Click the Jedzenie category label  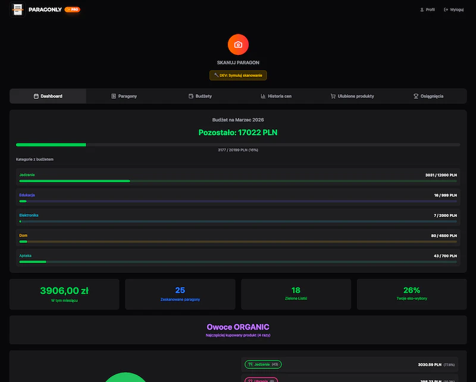pos(27,175)
